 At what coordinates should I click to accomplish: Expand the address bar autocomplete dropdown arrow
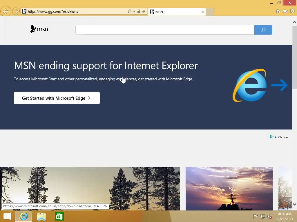pos(134,12)
